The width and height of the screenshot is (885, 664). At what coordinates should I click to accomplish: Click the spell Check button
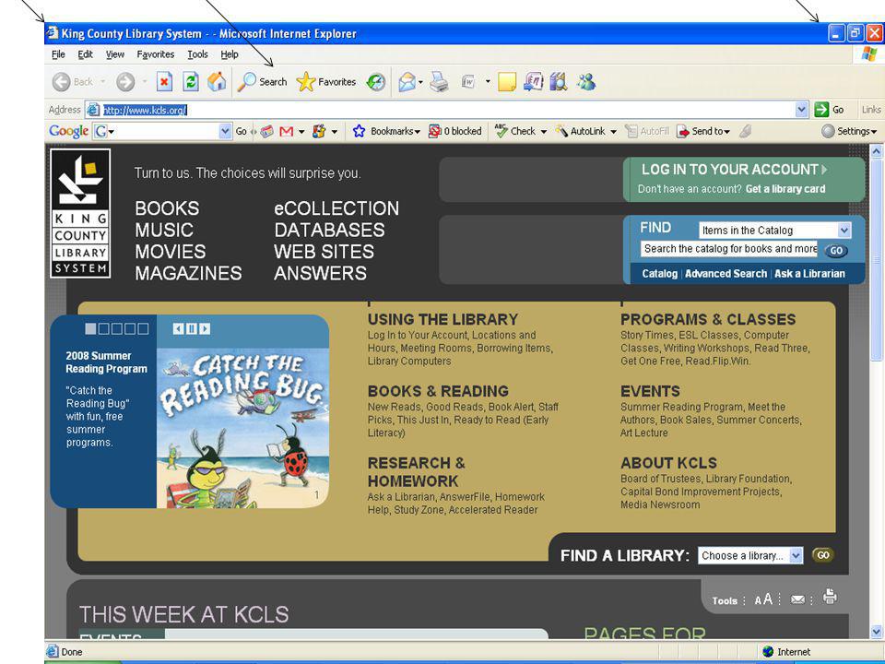[x=514, y=132]
